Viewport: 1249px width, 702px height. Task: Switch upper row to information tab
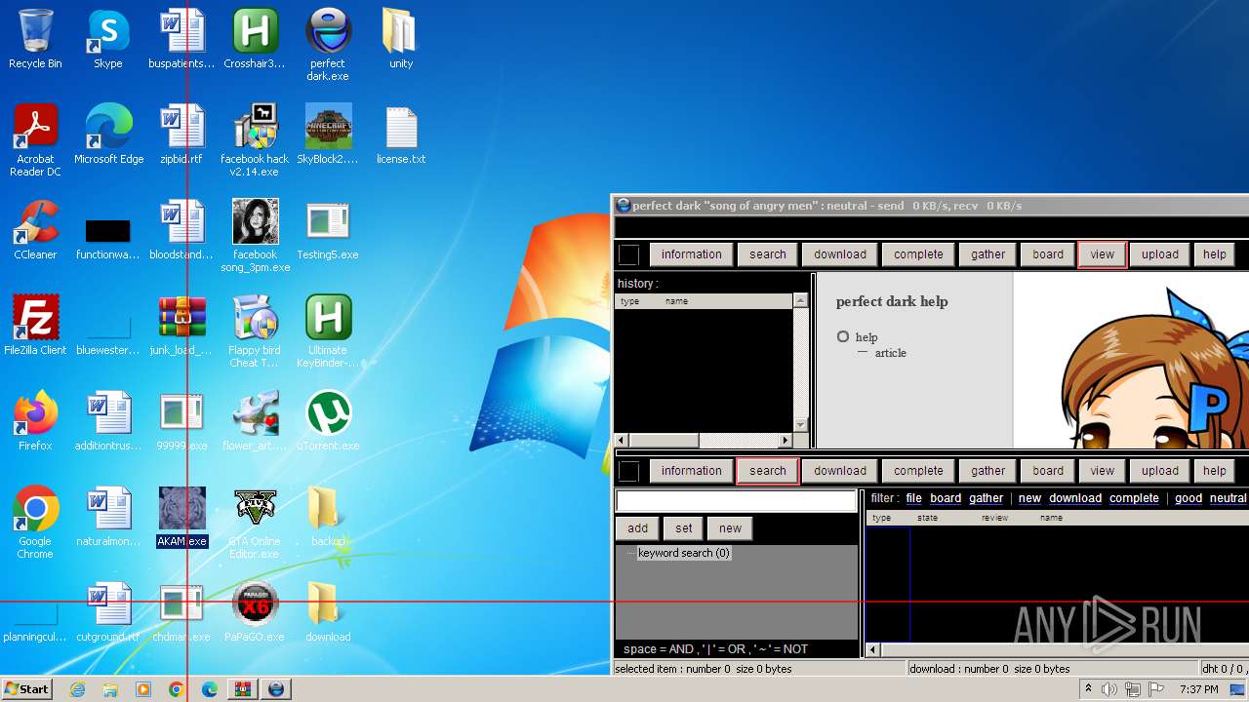[x=691, y=254]
